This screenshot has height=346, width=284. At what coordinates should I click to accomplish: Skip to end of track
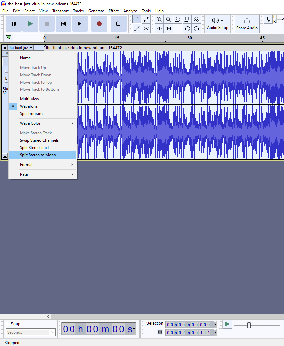point(80,24)
